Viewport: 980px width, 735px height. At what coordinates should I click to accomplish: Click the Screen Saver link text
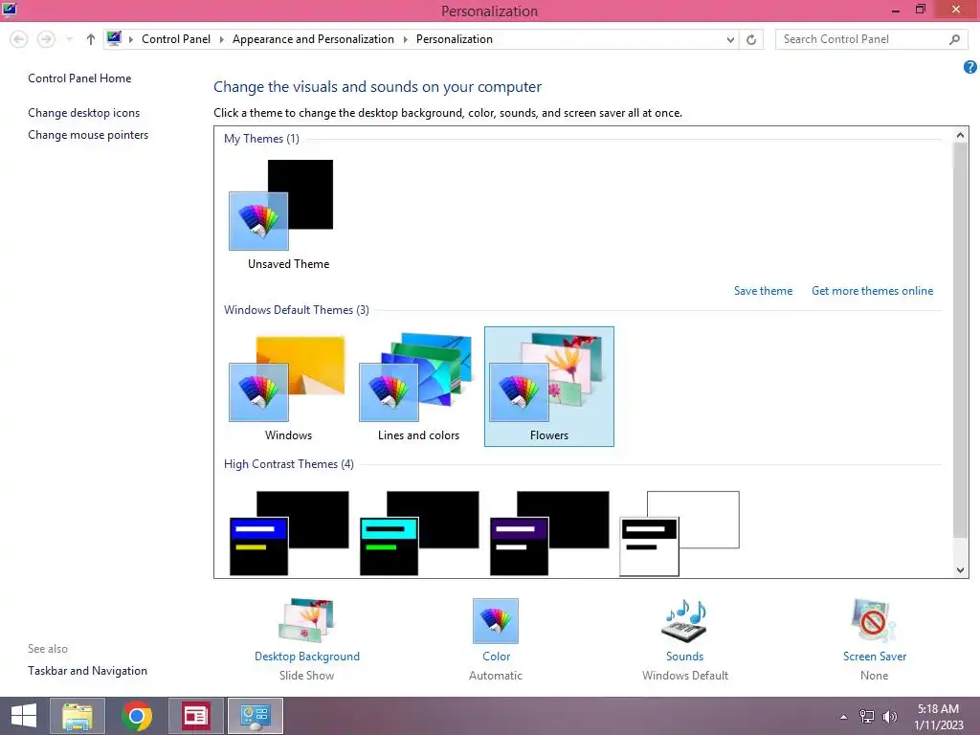click(x=875, y=657)
